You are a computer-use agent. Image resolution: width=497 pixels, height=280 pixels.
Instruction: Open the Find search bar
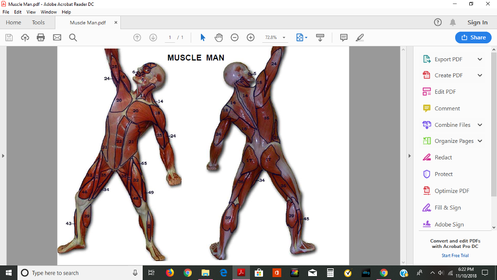pos(73,37)
